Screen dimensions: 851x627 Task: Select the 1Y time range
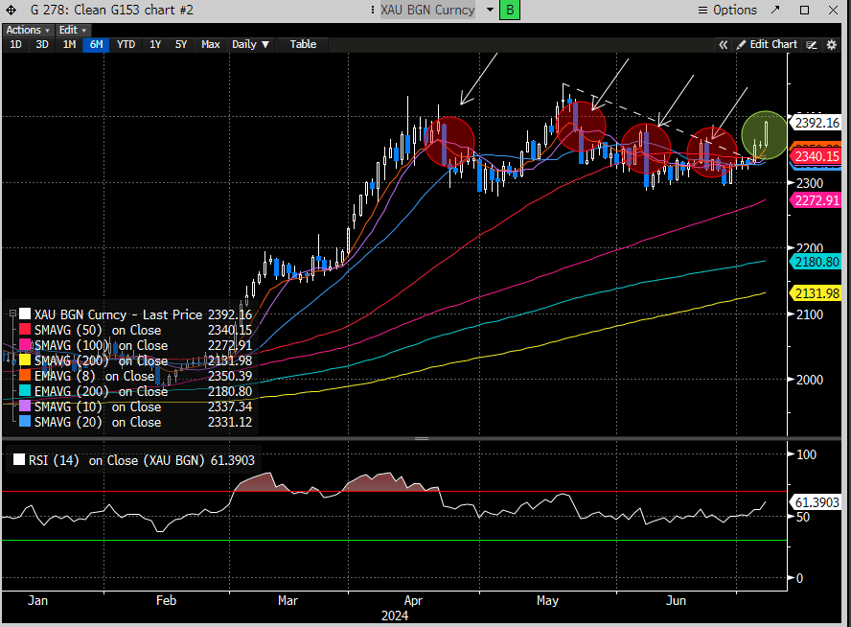(x=155, y=44)
